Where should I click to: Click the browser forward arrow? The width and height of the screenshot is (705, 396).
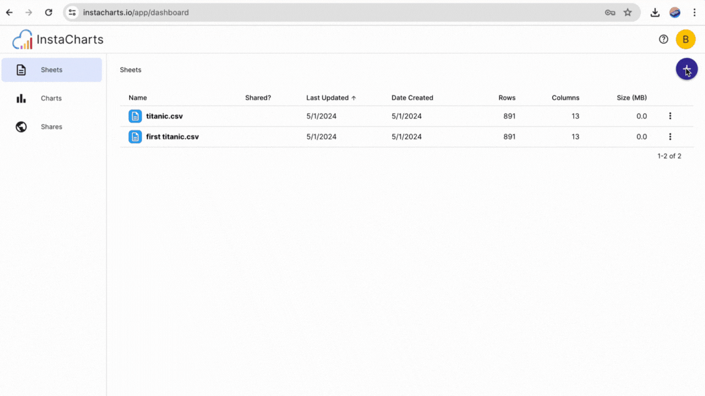29,13
